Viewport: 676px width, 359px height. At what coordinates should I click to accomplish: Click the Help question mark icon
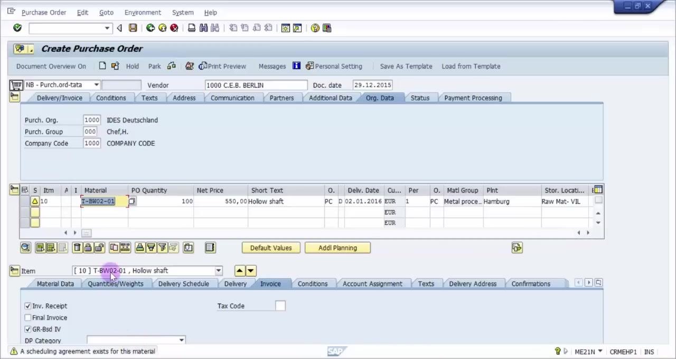point(315,28)
